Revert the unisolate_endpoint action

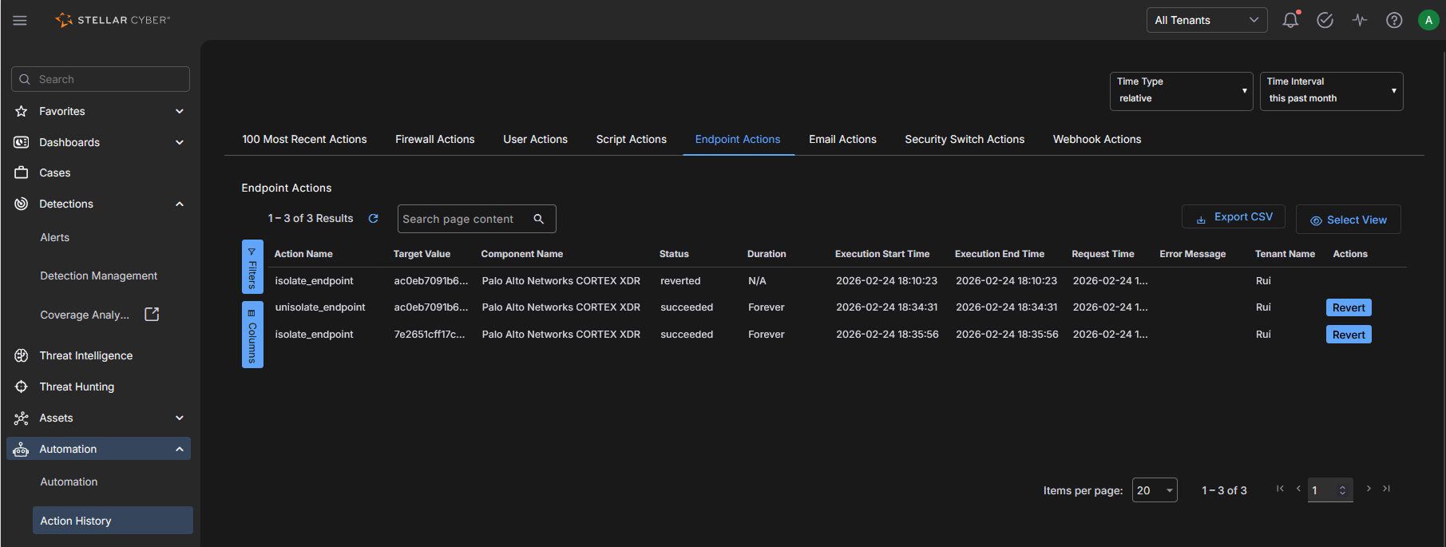pos(1348,307)
